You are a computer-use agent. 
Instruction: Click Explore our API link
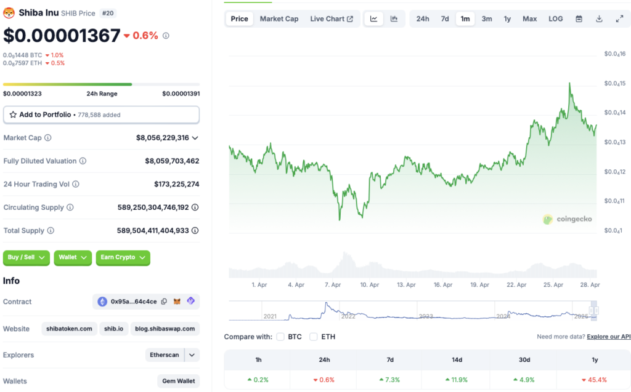pos(608,337)
